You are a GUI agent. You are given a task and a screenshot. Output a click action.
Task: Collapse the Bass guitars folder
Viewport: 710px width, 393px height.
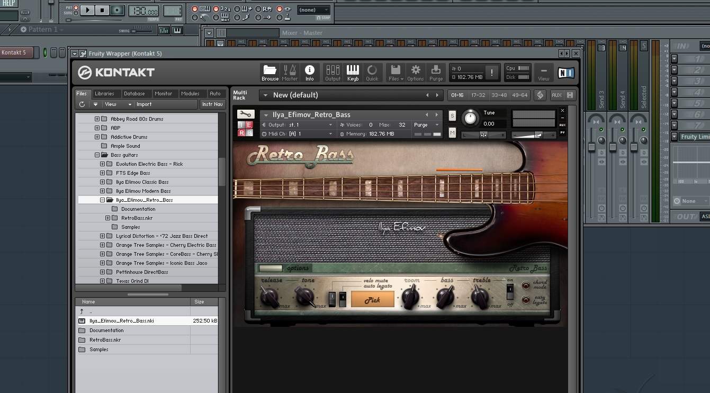pos(97,155)
